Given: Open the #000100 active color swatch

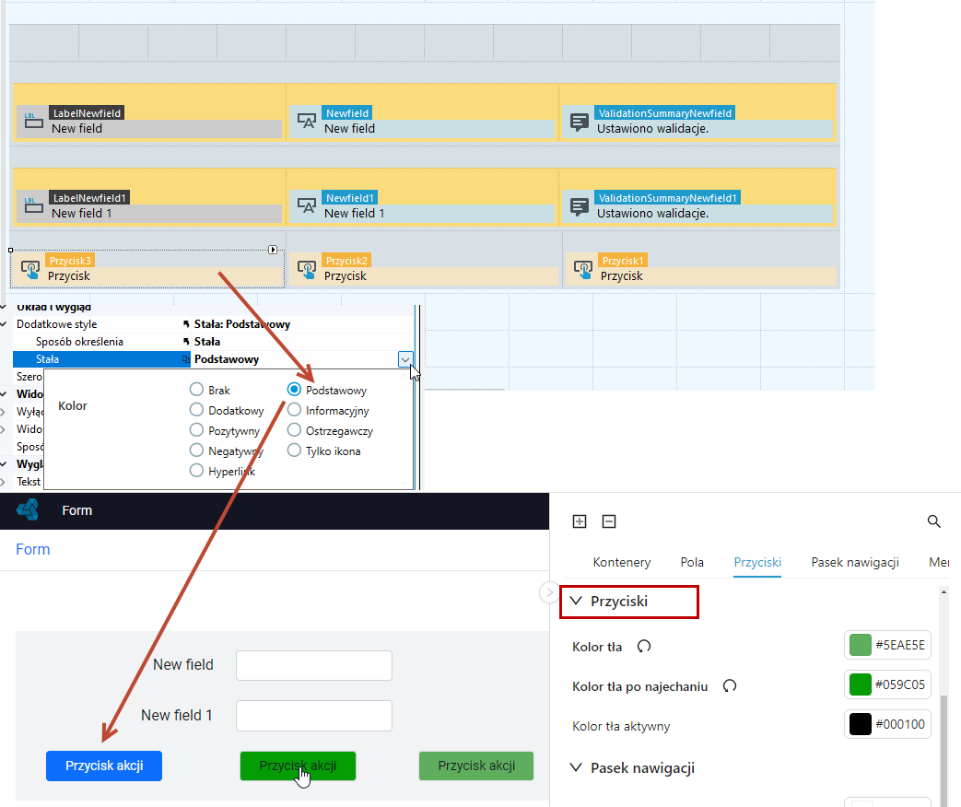Looking at the screenshot, I should pos(860,724).
